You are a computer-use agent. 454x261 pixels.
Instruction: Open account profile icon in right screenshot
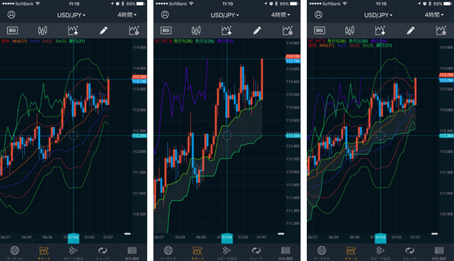pos(318,14)
